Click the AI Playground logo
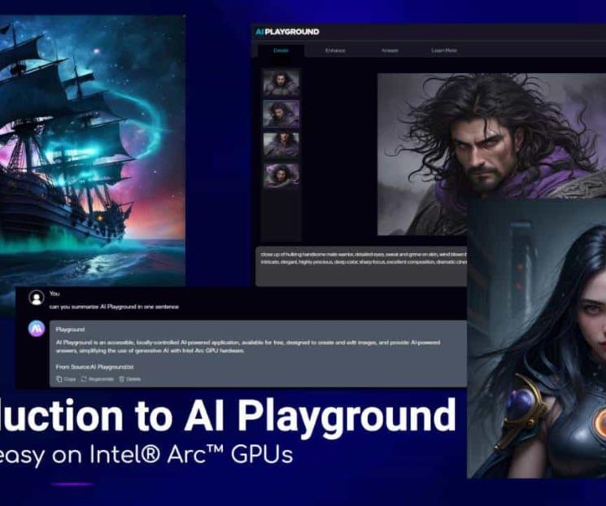Screen dimensions: 606x506 tap(287, 32)
